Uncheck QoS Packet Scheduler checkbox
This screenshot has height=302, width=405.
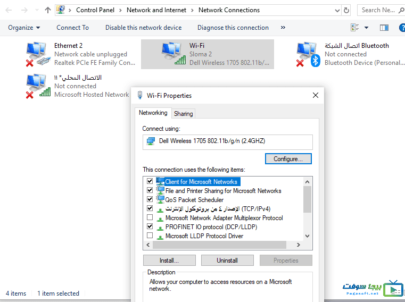coord(150,199)
